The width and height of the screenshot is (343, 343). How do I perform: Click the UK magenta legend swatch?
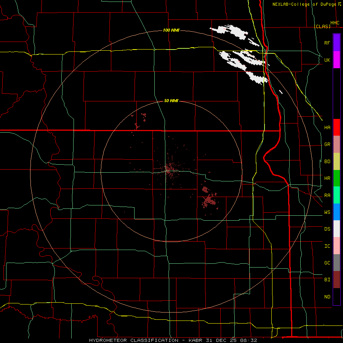point(337,60)
